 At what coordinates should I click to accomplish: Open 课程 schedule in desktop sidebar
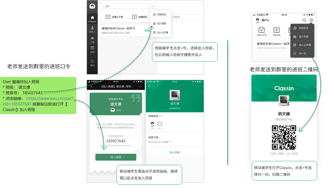[92, 50]
